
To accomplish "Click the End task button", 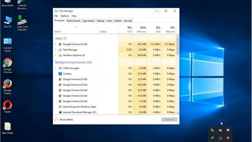I will coord(169,120).
